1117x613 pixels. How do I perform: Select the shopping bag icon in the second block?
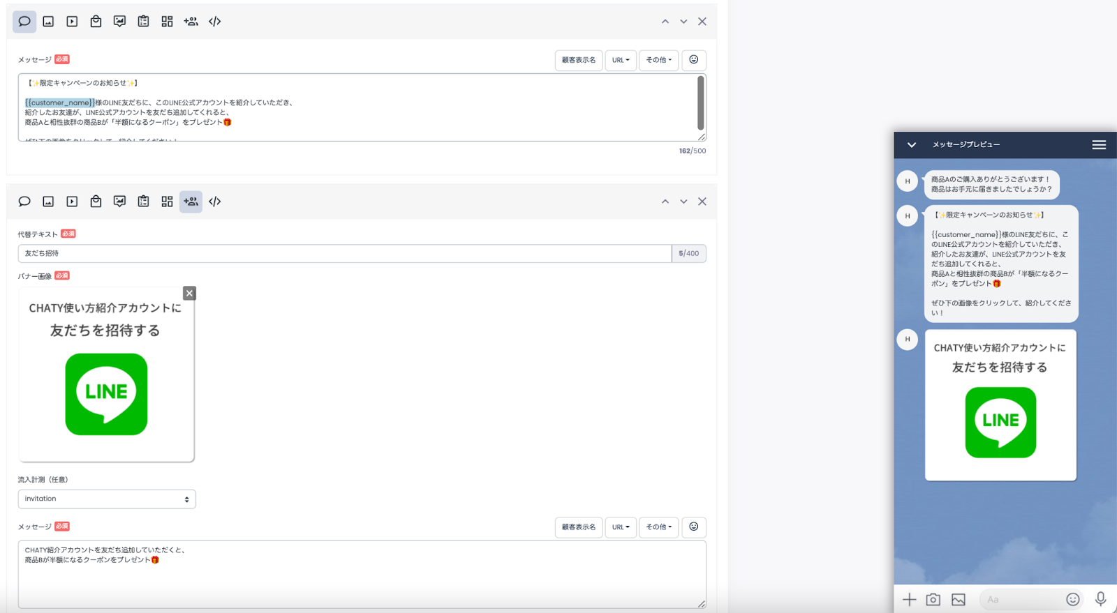pos(96,202)
